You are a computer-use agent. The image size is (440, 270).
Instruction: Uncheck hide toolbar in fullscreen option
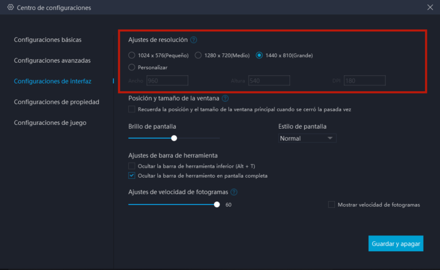click(x=131, y=176)
